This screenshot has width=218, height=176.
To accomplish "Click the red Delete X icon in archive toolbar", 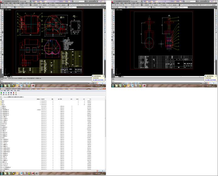I will click(14, 93).
